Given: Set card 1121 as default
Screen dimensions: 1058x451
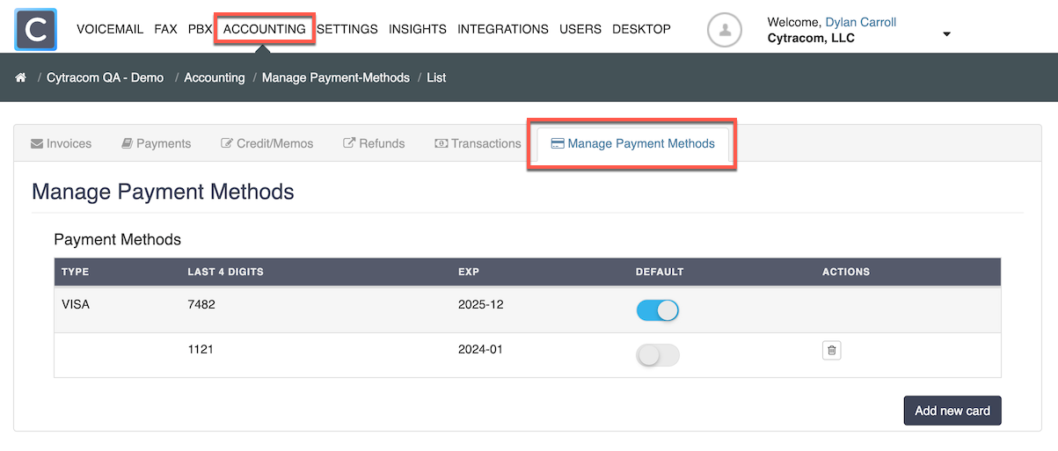Looking at the screenshot, I should [x=657, y=355].
